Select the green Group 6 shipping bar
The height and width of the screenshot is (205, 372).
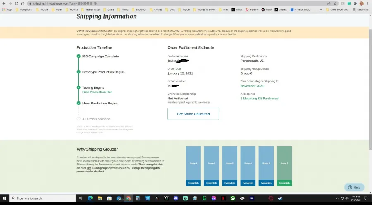click(x=284, y=166)
